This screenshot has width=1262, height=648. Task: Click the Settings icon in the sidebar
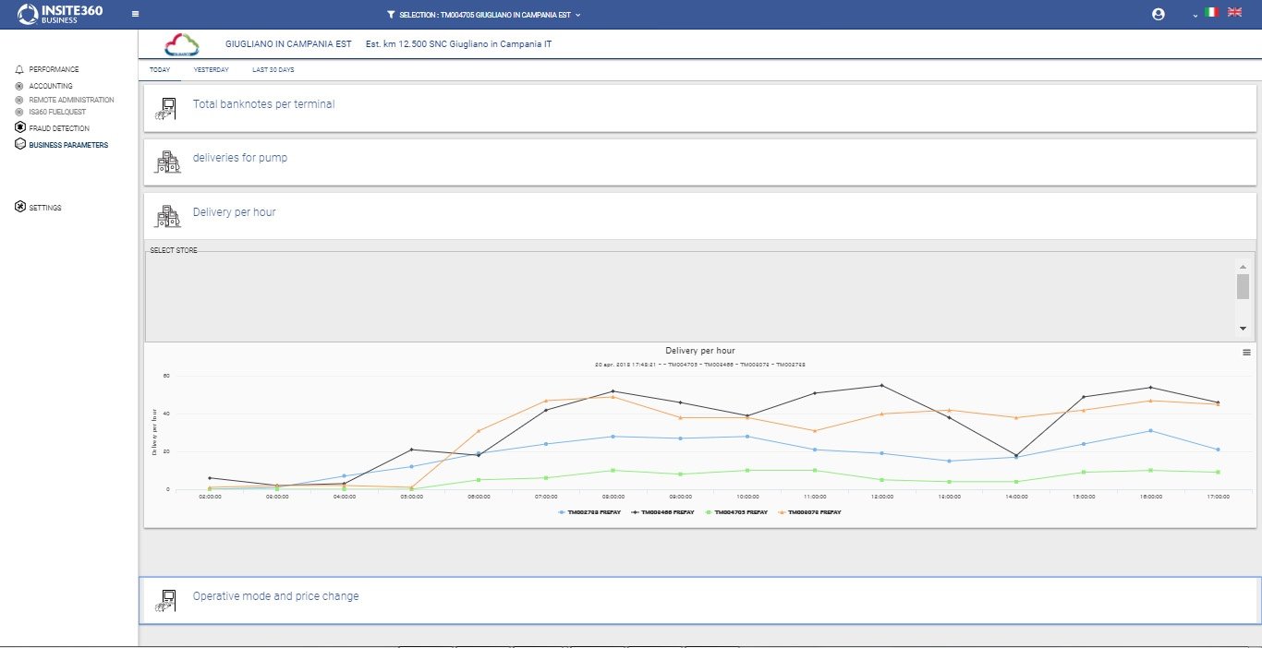[19, 208]
